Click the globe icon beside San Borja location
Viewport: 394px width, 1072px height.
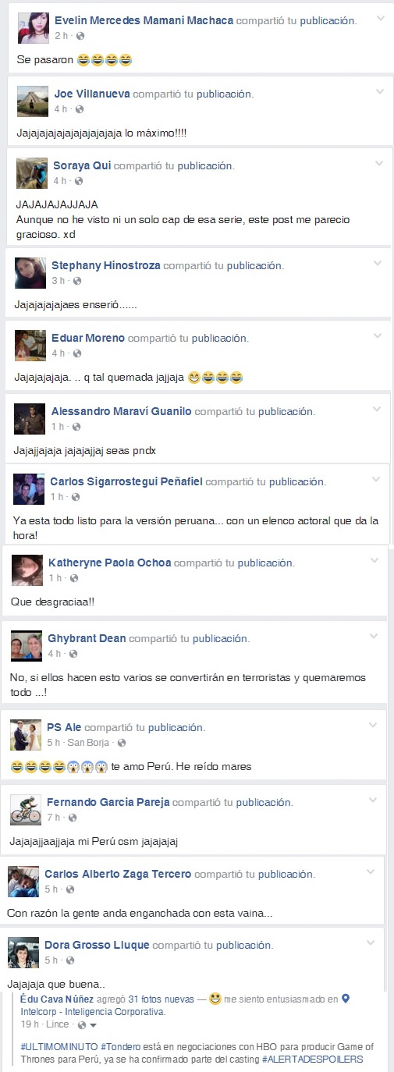(x=121, y=743)
